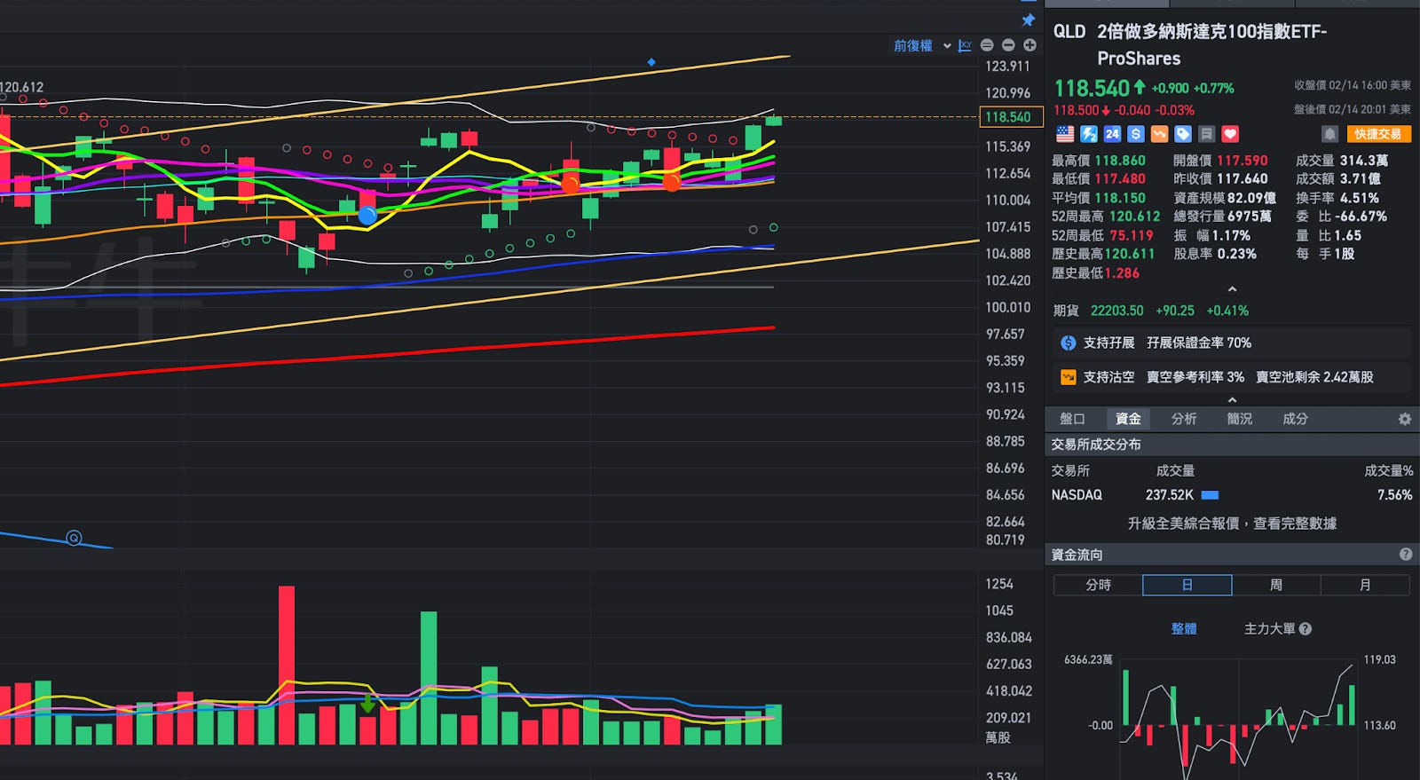Click the tallest red volume bar
Image resolution: width=1420 pixels, height=780 pixels.
(286, 665)
